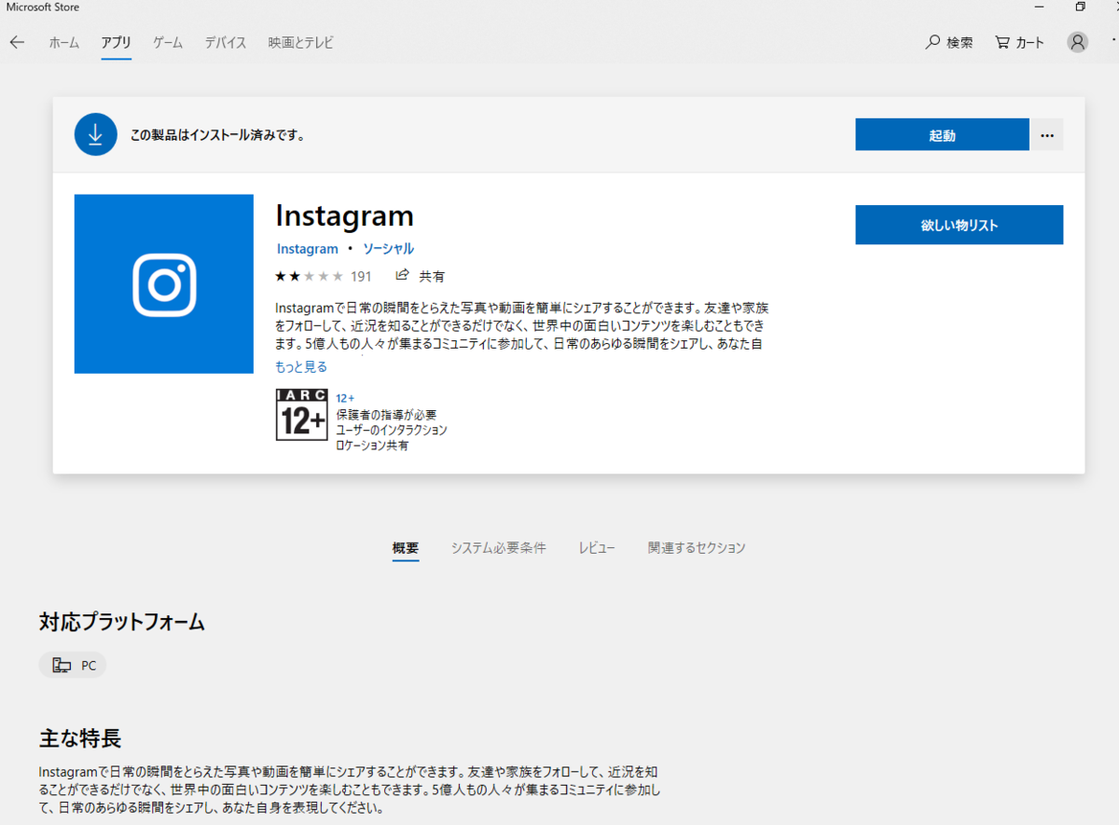
Task: Click the 主な特長 heading
Action: [80, 739]
